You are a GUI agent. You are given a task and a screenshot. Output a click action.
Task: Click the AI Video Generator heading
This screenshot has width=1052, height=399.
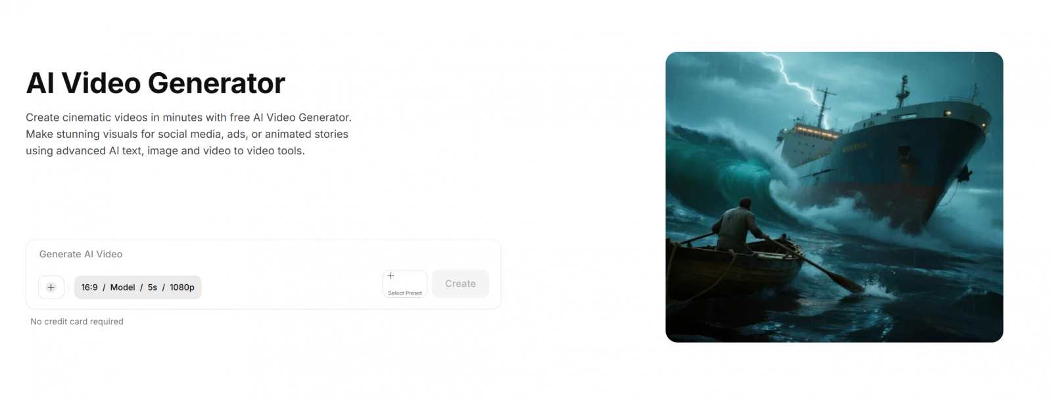(x=156, y=83)
